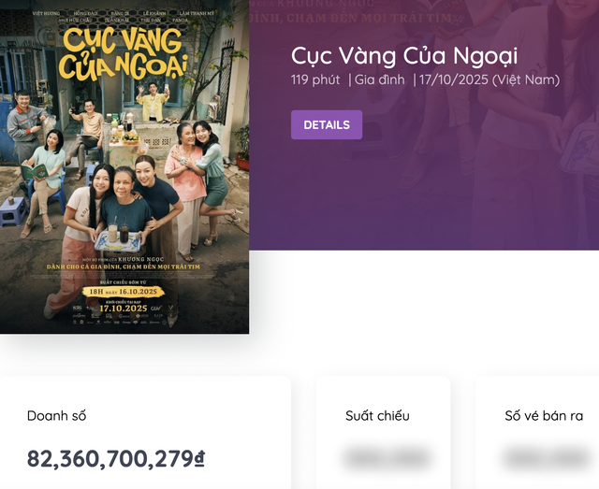
Task: Click the 17.10.2025 date printed on the poster
Action: [123, 307]
